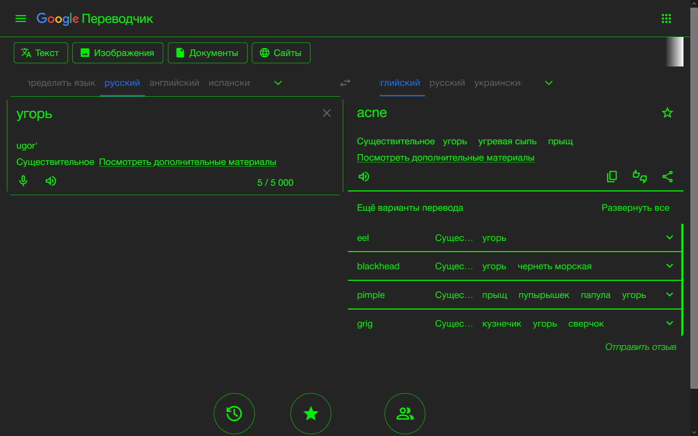Click Развернуть все
698x436 pixels.
(x=635, y=208)
